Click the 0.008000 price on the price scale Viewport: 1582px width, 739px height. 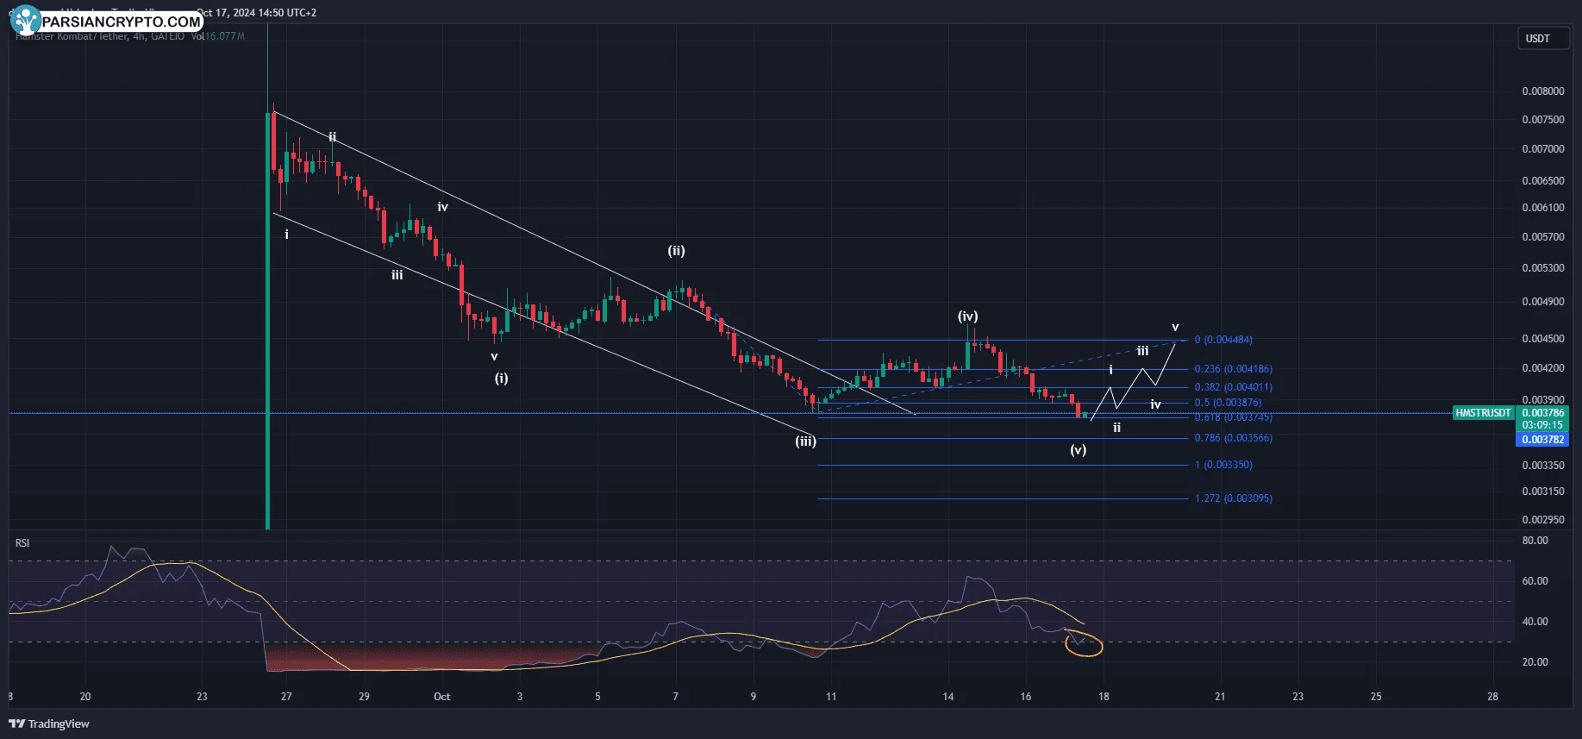[x=1542, y=91]
